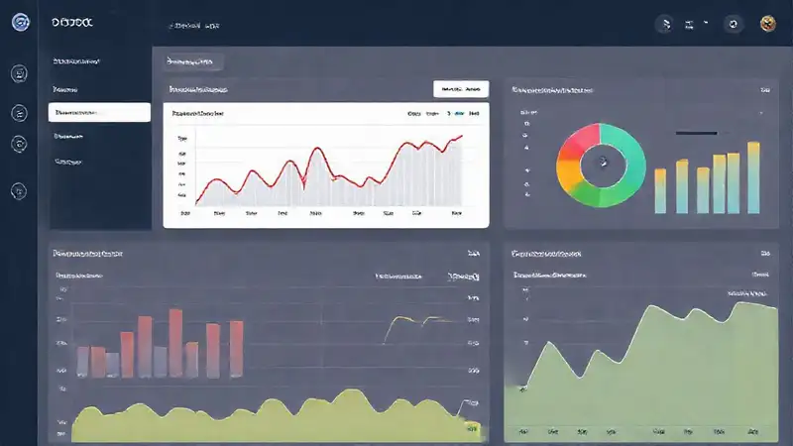Open the link heading the donut chart card
The image size is (793, 446).
point(552,90)
